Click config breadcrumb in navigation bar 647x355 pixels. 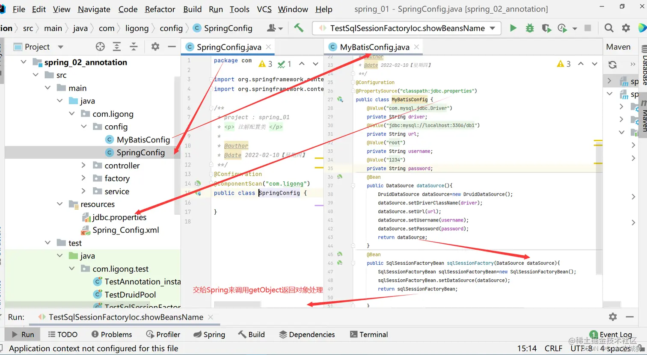coord(171,28)
